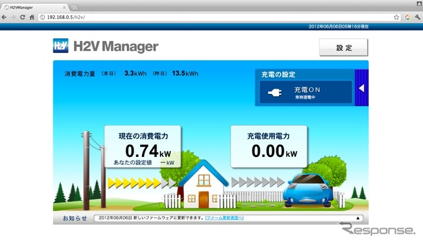Collapse charging settings panel with left arrow
The width and height of the screenshot is (423, 243).
coord(362,88)
